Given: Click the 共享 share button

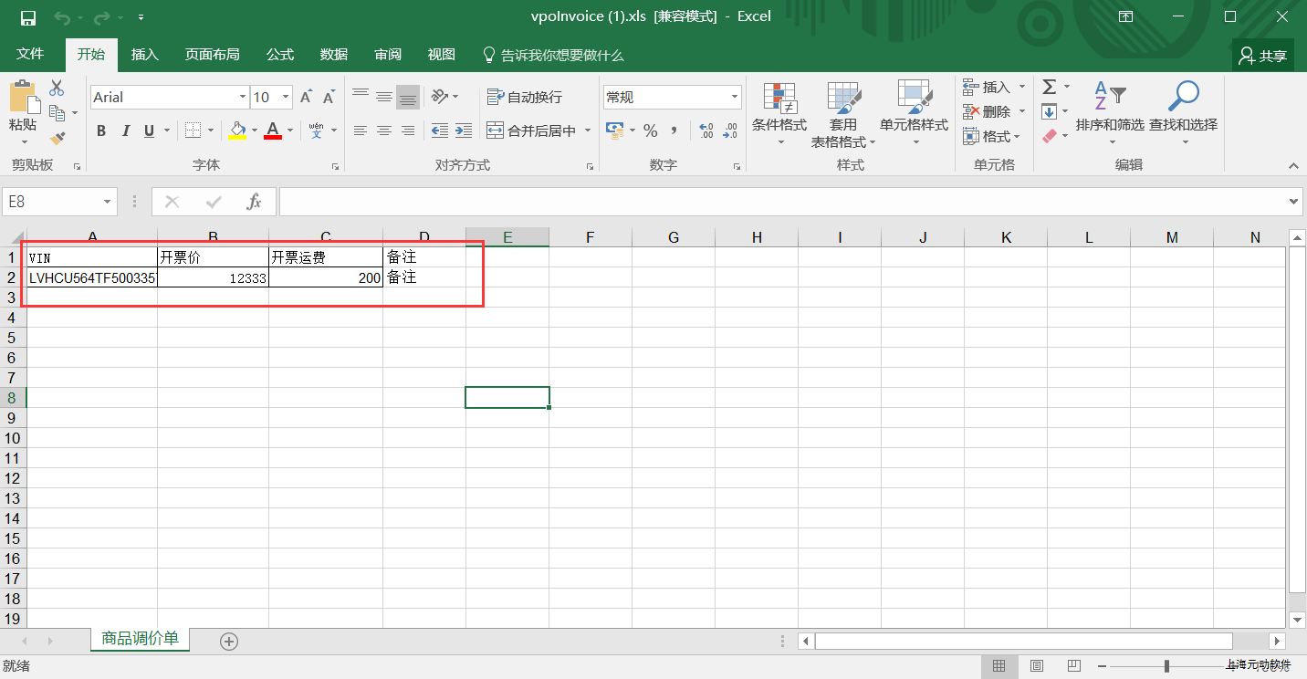Looking at the screenshot, I should [1263, 56].
